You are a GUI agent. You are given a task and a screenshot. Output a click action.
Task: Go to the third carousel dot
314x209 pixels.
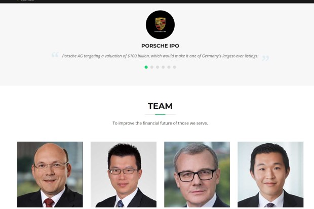158,67
